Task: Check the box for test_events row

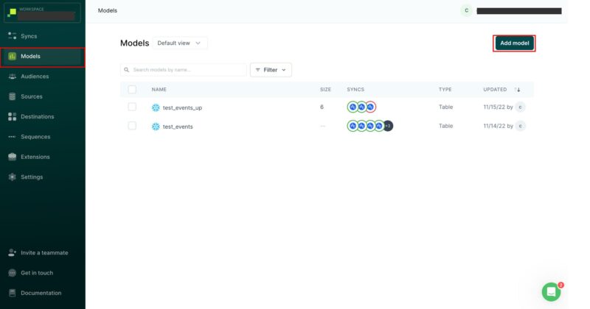Action: click(132, 126)
